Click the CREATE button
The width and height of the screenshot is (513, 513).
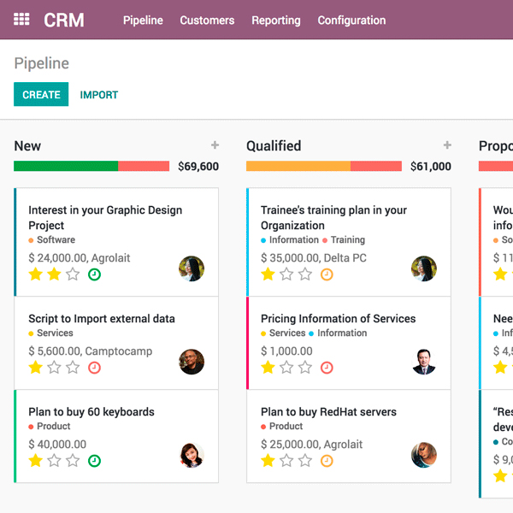tap(41, 95)
